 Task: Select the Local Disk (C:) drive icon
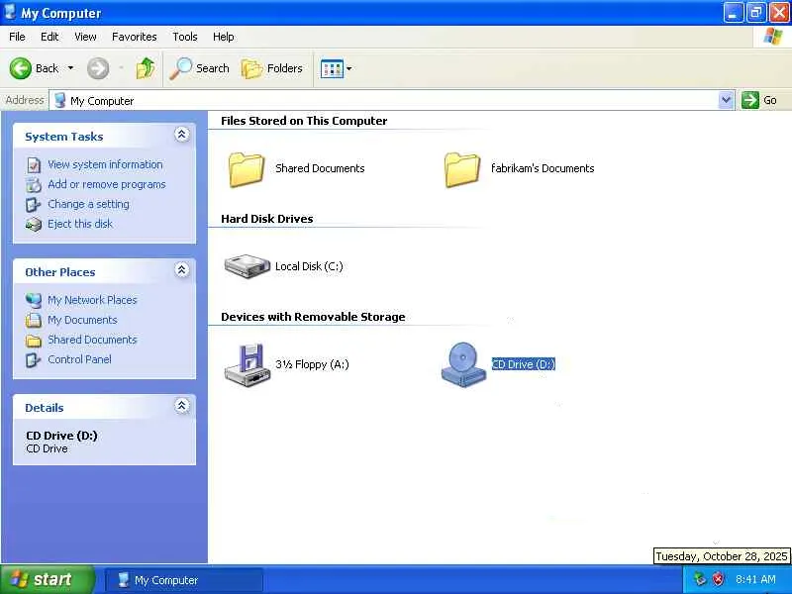point(247,266)
